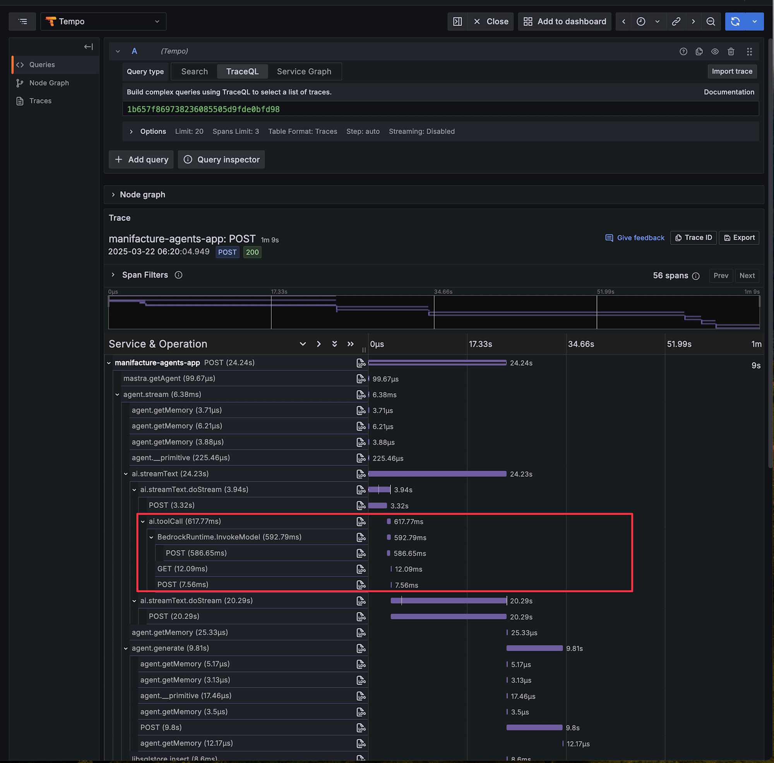Image resolution: width=774 pixels, height=763 pixels.
Task: Open refresh interval dropdown
Action: (x=755, y=22)
